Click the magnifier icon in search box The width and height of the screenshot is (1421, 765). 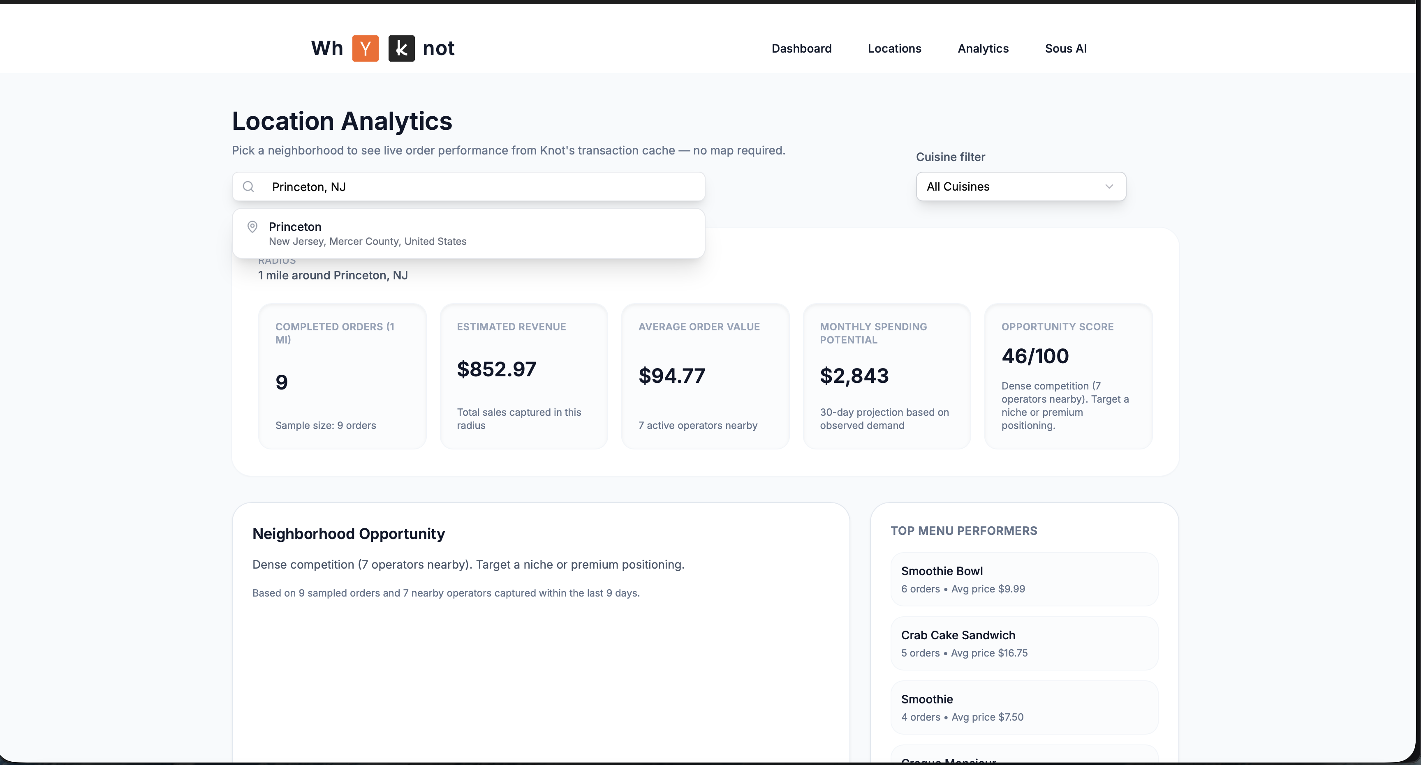point(249,187)
